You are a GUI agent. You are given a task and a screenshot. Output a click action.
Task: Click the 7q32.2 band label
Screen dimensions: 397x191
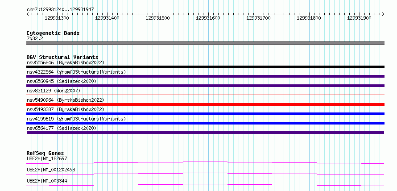pyautogui.click(x=35, y=38)
